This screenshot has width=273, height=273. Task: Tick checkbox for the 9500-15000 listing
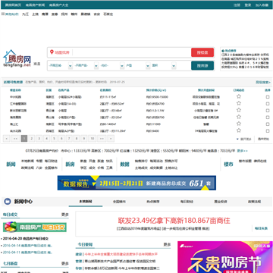point(268,97)
